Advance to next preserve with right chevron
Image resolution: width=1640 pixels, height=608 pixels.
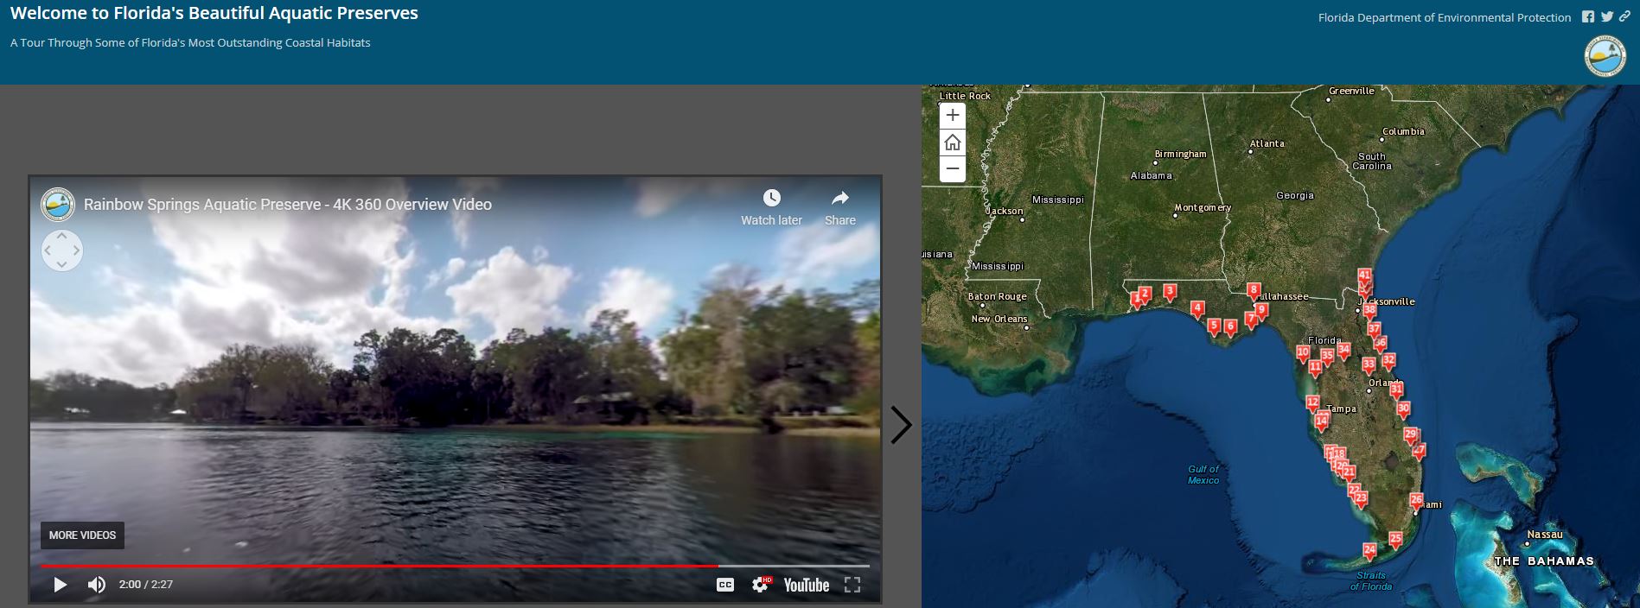[x=901, y=425]
